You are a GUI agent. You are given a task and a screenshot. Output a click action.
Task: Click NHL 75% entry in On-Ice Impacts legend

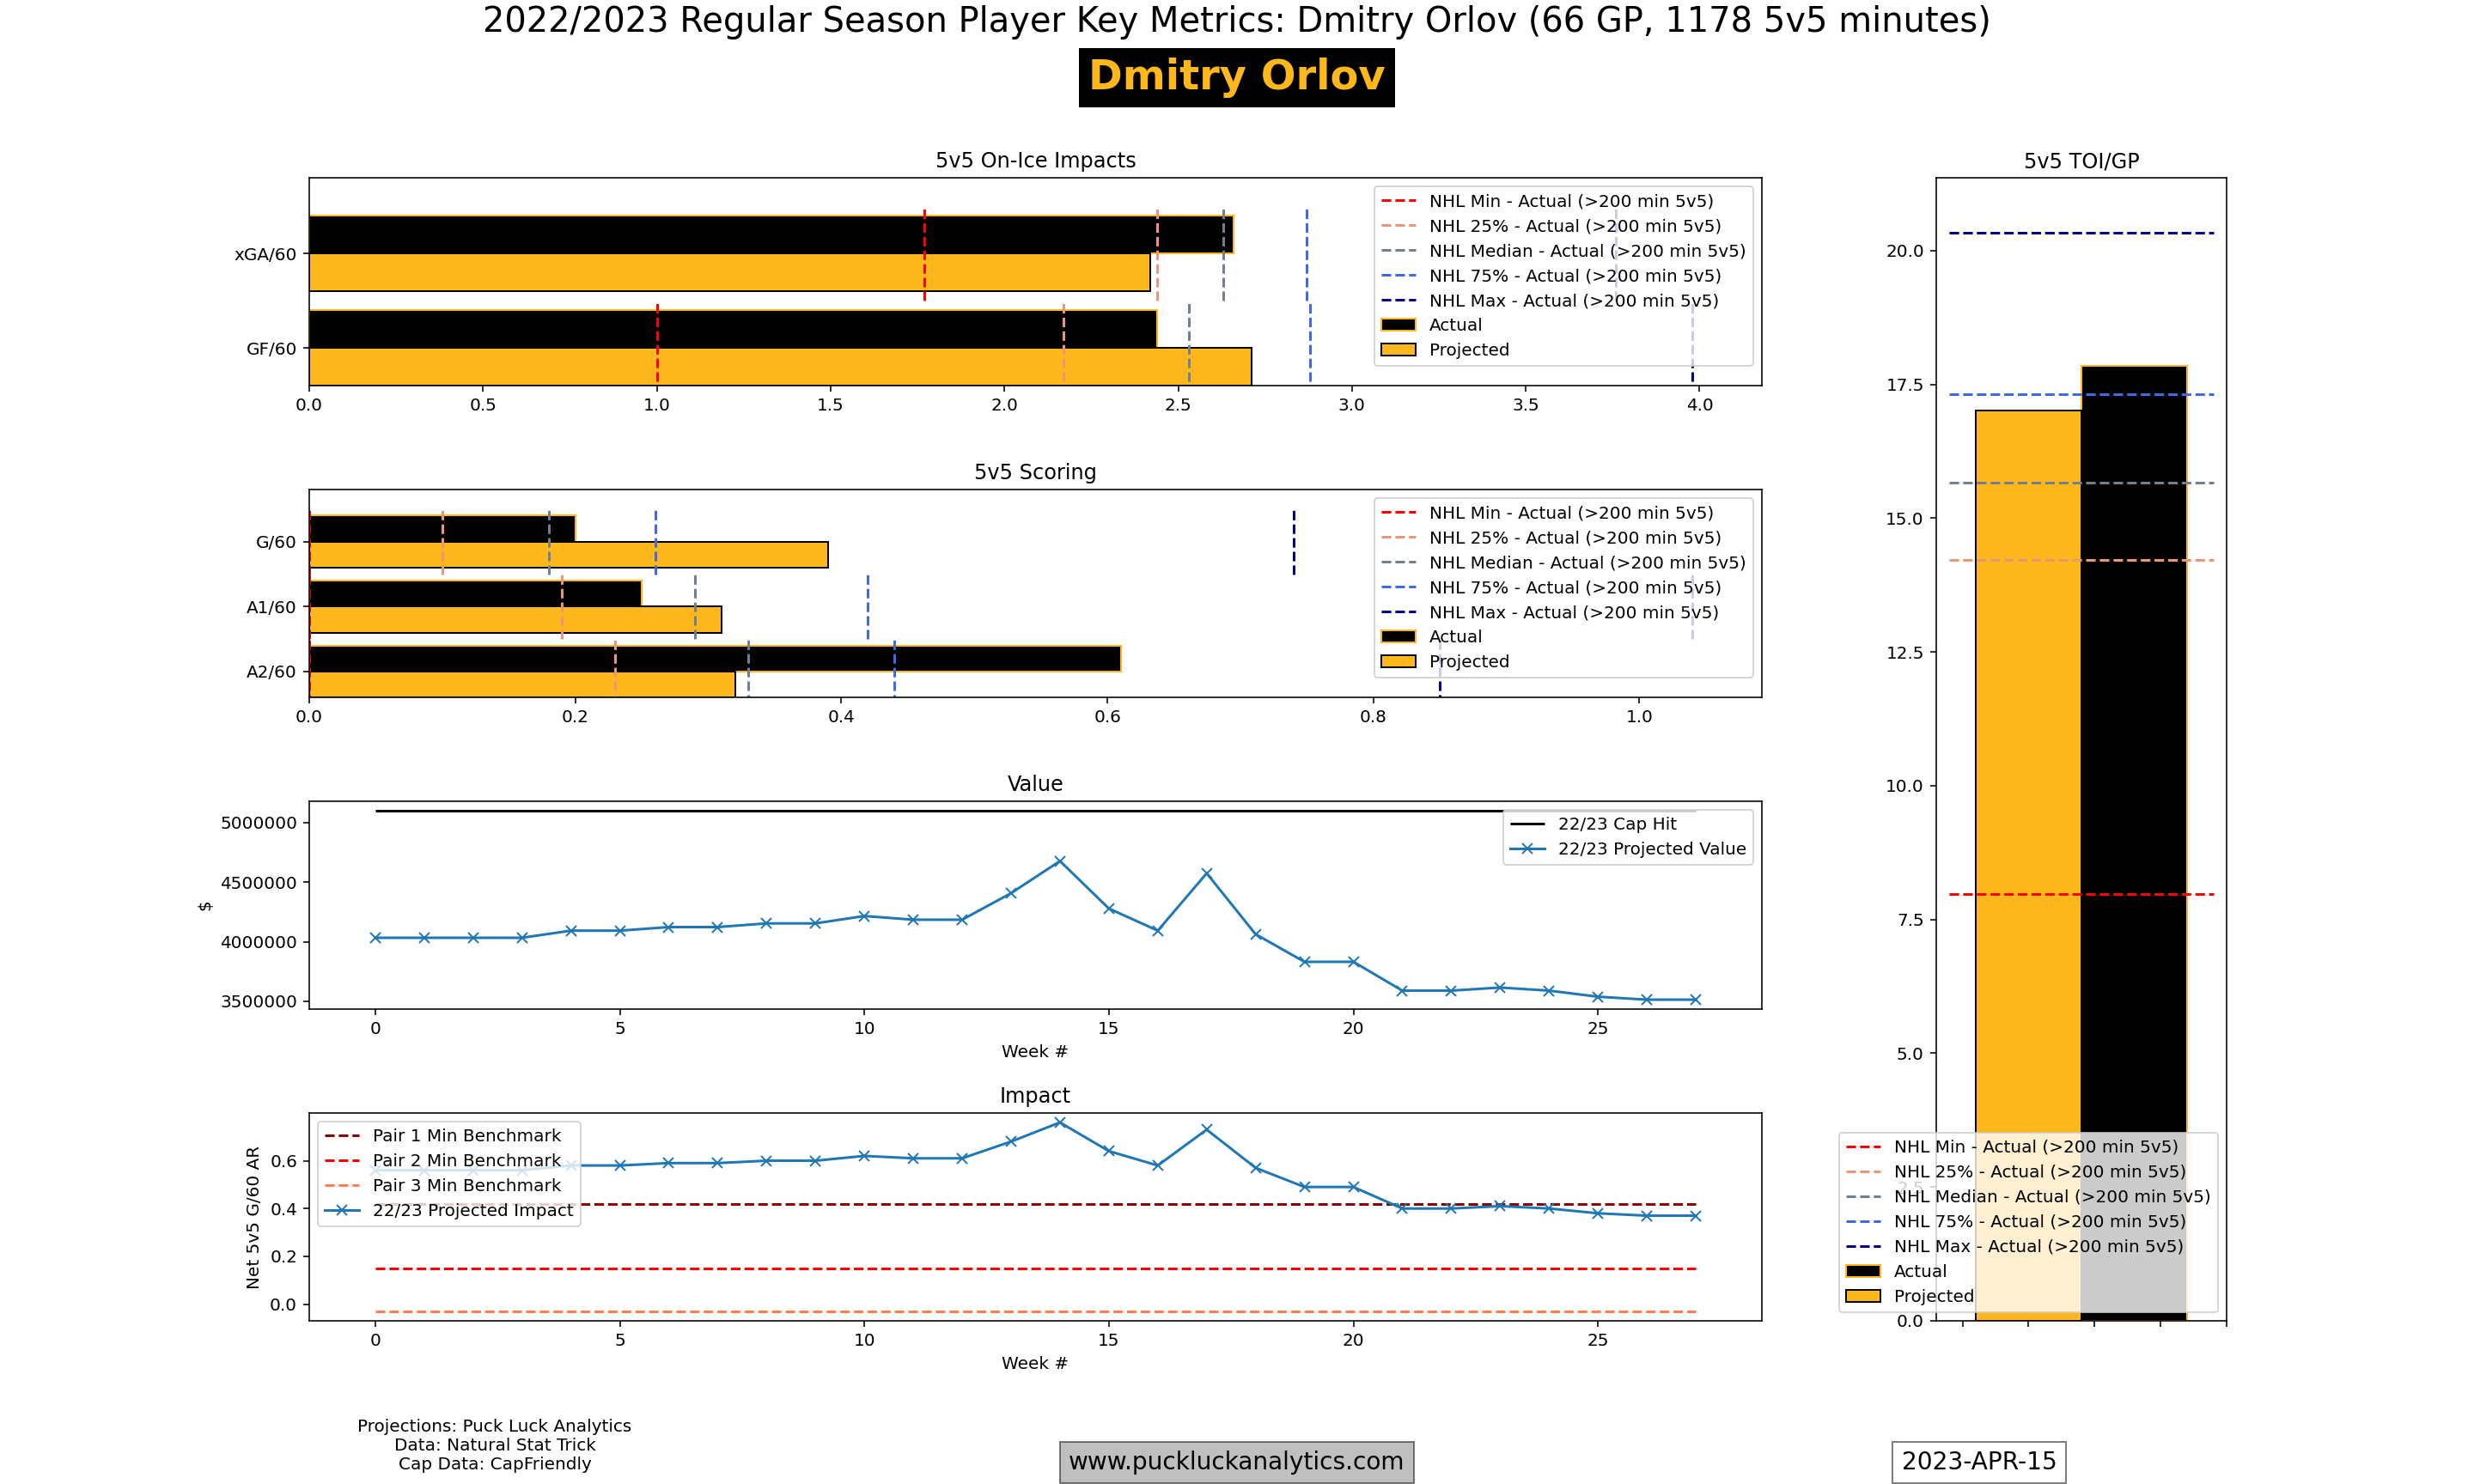(1551, 276)
